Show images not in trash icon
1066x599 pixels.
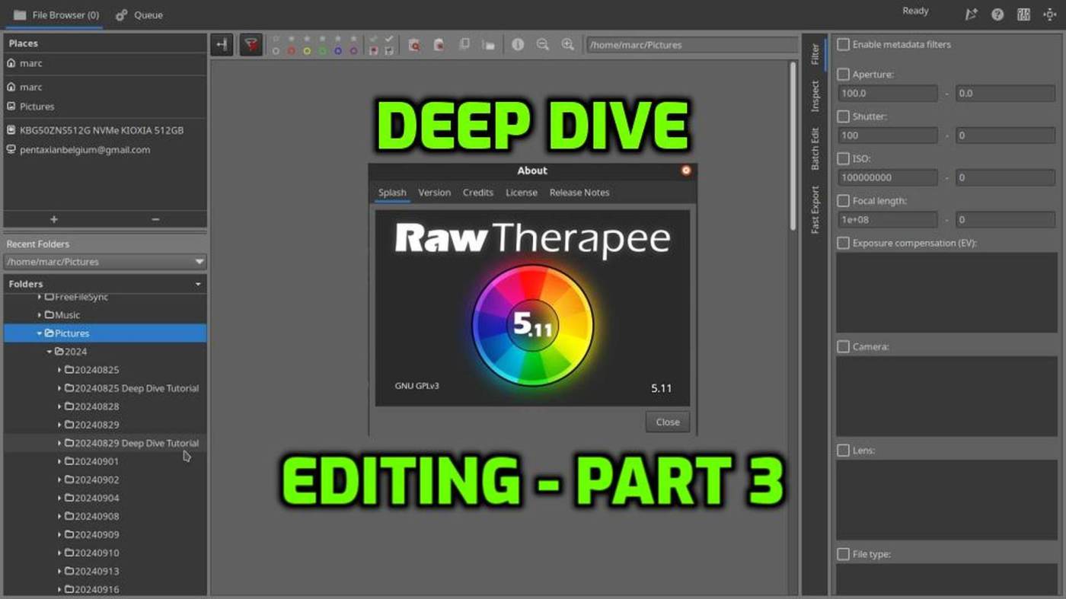[x=439, y=45]
